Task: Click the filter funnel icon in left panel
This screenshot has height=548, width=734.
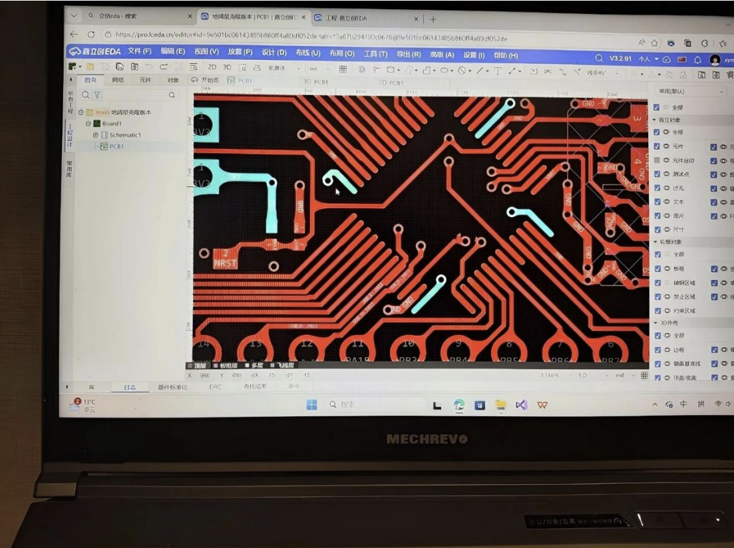Action: [97, 94]
